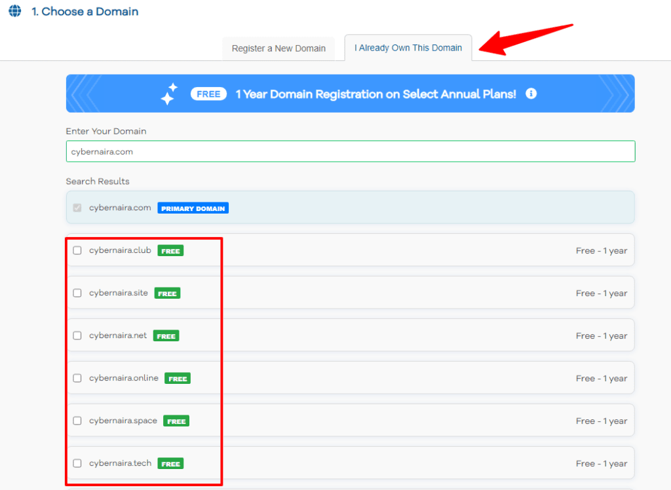Viewport: 671px width, 490px height.
Task: Check the cybernaira.club checkbox
Action: click(x=77, y=250)
